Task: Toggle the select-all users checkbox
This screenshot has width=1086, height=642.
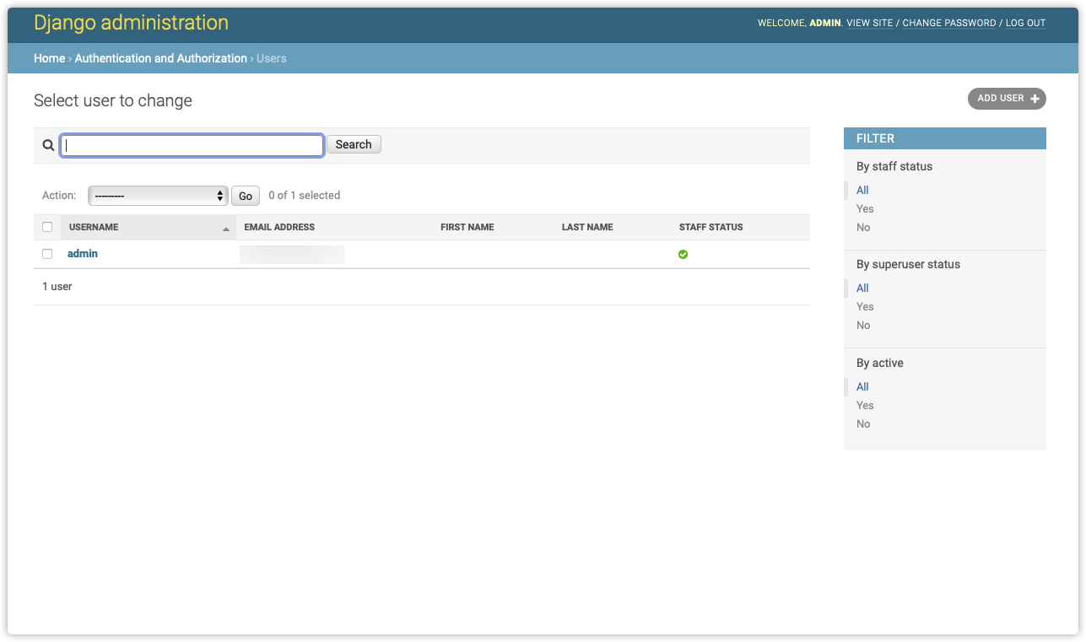Action: pos(47,227)
